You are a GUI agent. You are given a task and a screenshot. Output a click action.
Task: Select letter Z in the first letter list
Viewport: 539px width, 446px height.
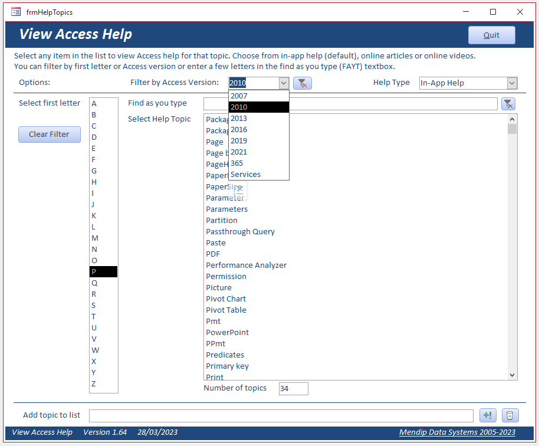coord(103,383)
